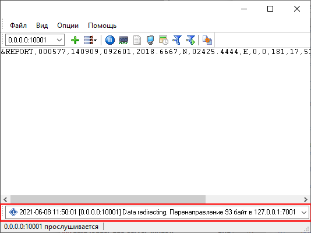The height and width of the screenshot is (233, 311).
Task: Click the calendar with clock scheduler icon
Action: [x=164, y=40]
